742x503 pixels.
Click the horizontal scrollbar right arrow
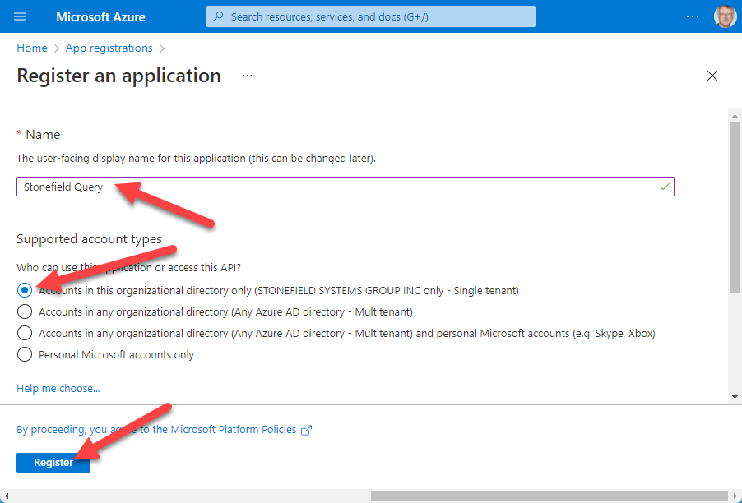coord(735,496)
